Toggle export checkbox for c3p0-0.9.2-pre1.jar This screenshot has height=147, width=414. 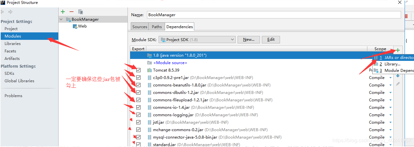click(139, 77)
